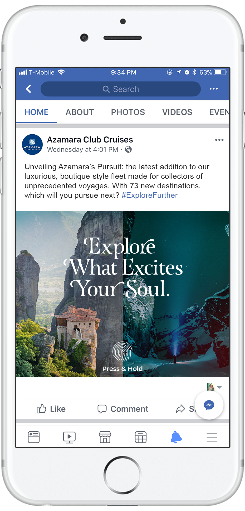Click the #ExploreFurther hashtag link
The width and height of the screenshot is (245, 511).
pos(149,195)
